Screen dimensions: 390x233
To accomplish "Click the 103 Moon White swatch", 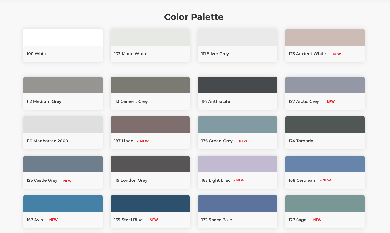I will (150, 38).
